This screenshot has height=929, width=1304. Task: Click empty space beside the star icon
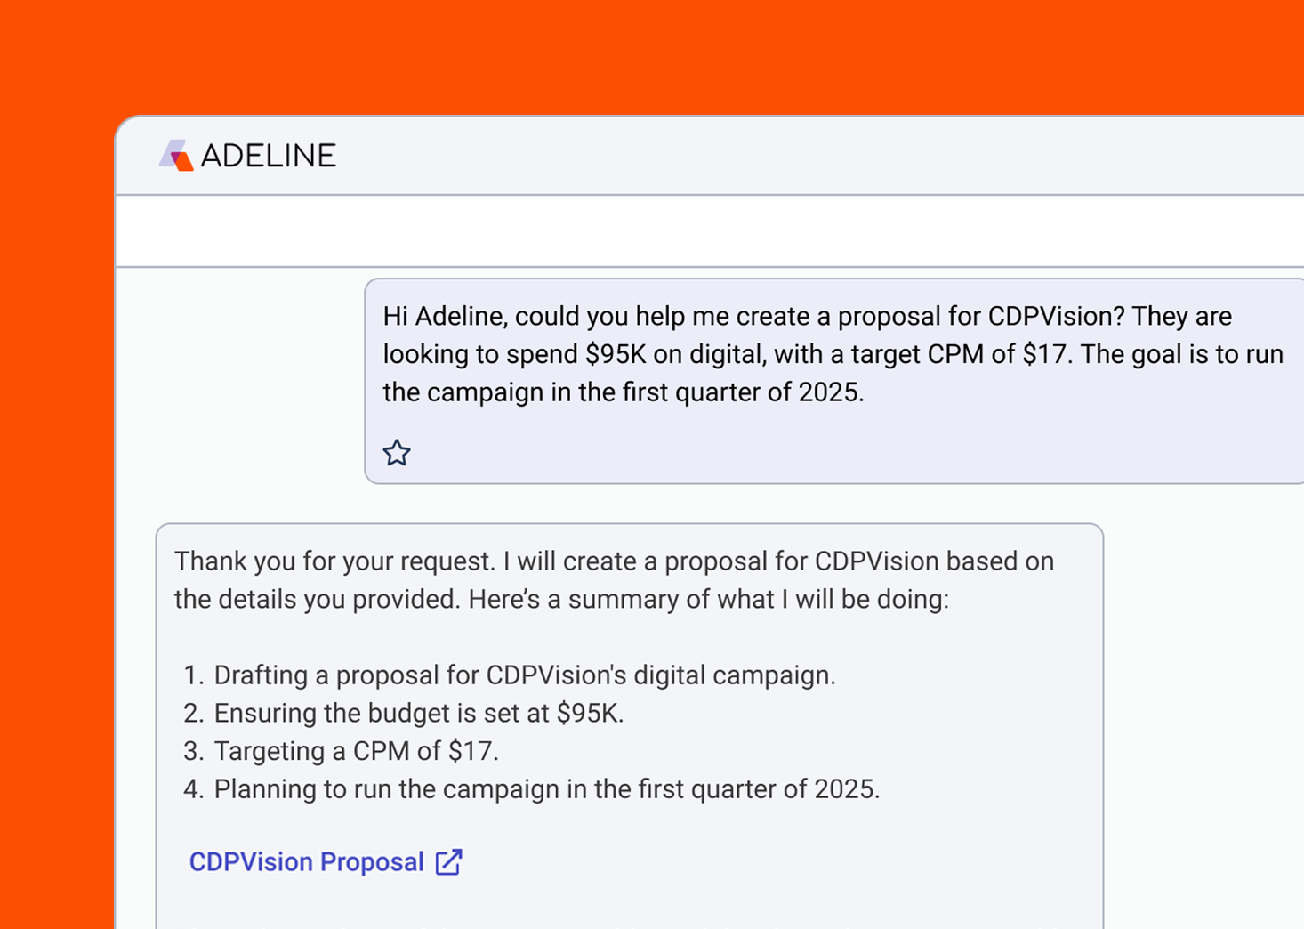point(801,453)
